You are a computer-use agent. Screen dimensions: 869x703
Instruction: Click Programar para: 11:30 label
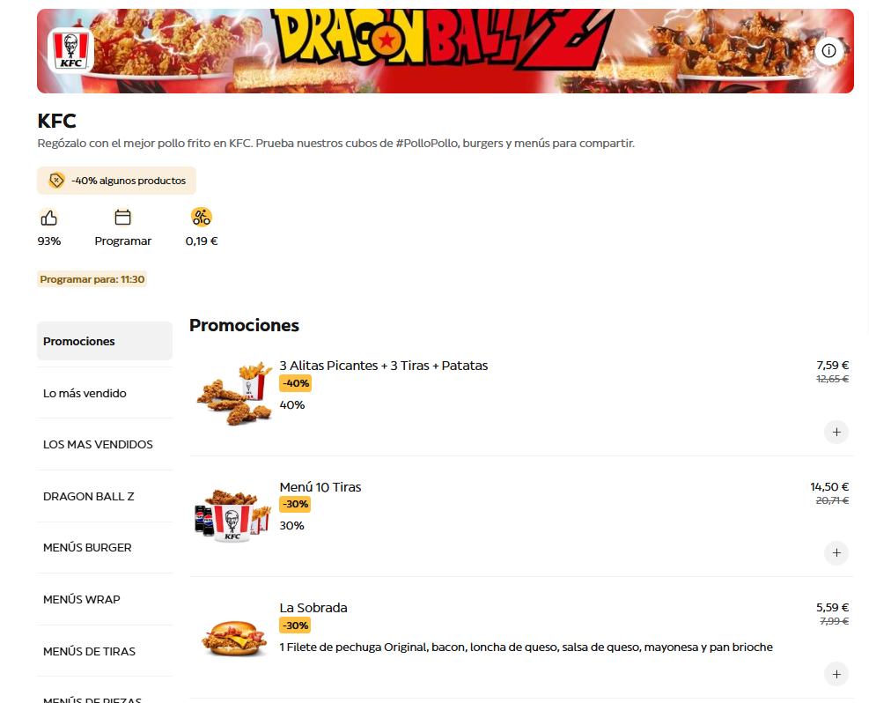click(x=92, y=279)
